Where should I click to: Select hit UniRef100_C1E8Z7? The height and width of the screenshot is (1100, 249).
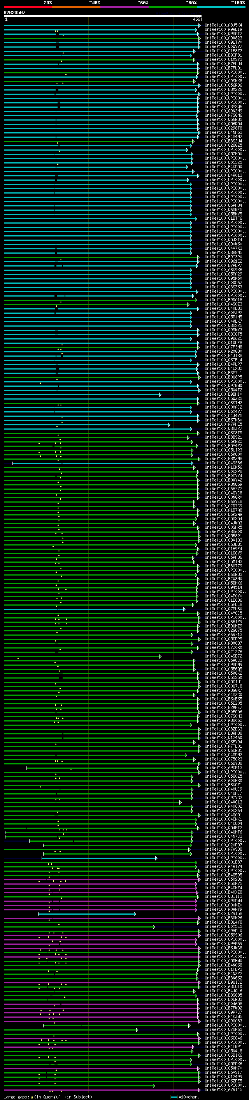pos(223,51)
